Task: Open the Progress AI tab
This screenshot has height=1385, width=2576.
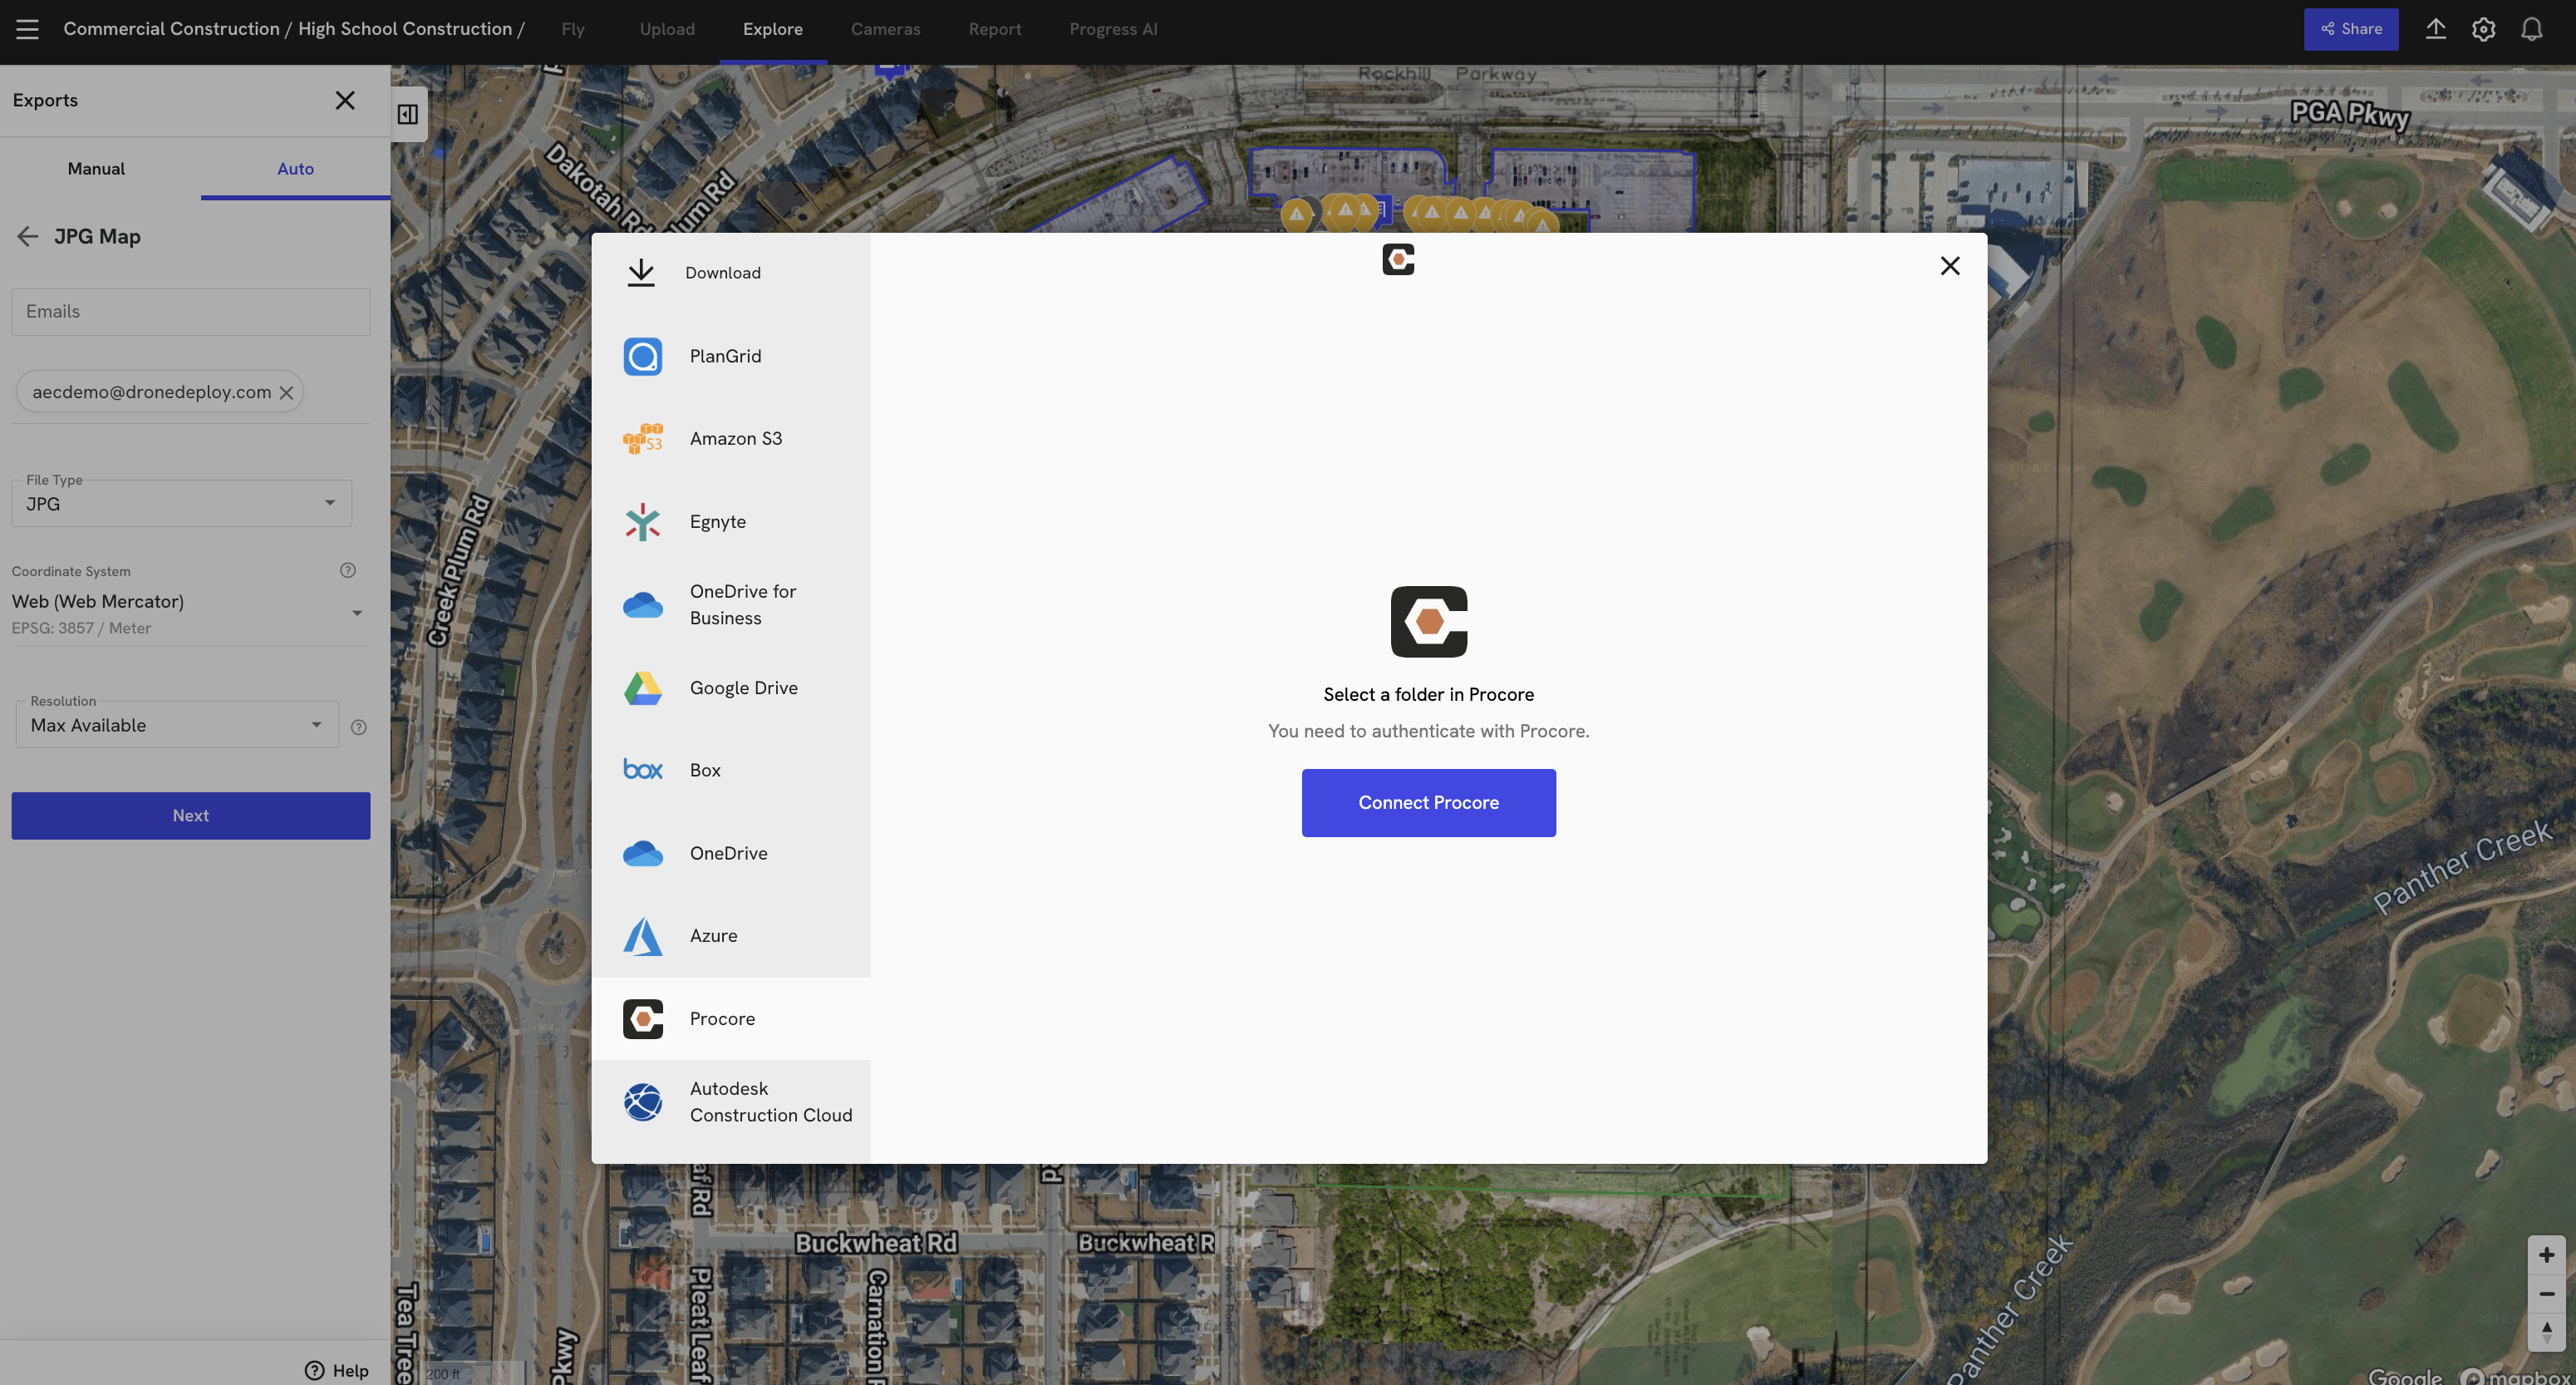Action: [1113, 29]
